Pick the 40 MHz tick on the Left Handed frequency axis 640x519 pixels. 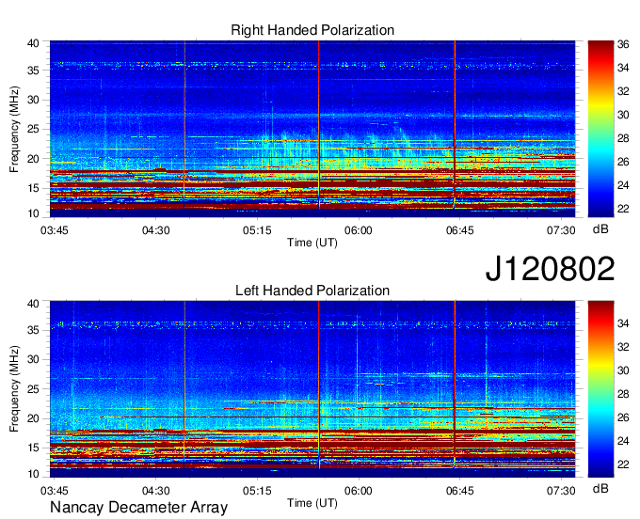[x=33, y=304]
